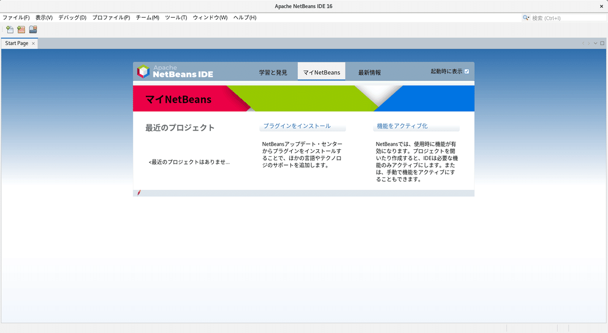Open the ウィンドウ(W) menu
Viewport: 608px width, 333px height.
pyautogui.click(x=210, y=18)
